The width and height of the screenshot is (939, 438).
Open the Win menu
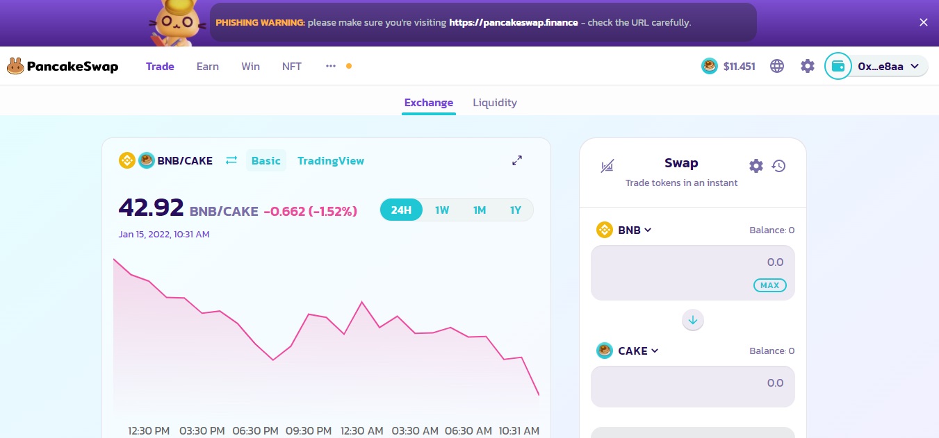point(250,67)
